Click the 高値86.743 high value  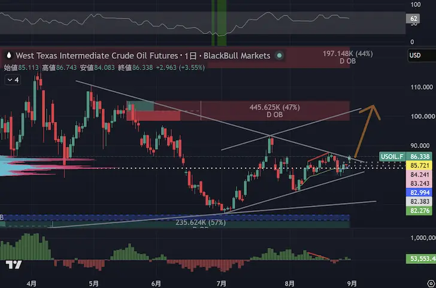tap(59, 68)
